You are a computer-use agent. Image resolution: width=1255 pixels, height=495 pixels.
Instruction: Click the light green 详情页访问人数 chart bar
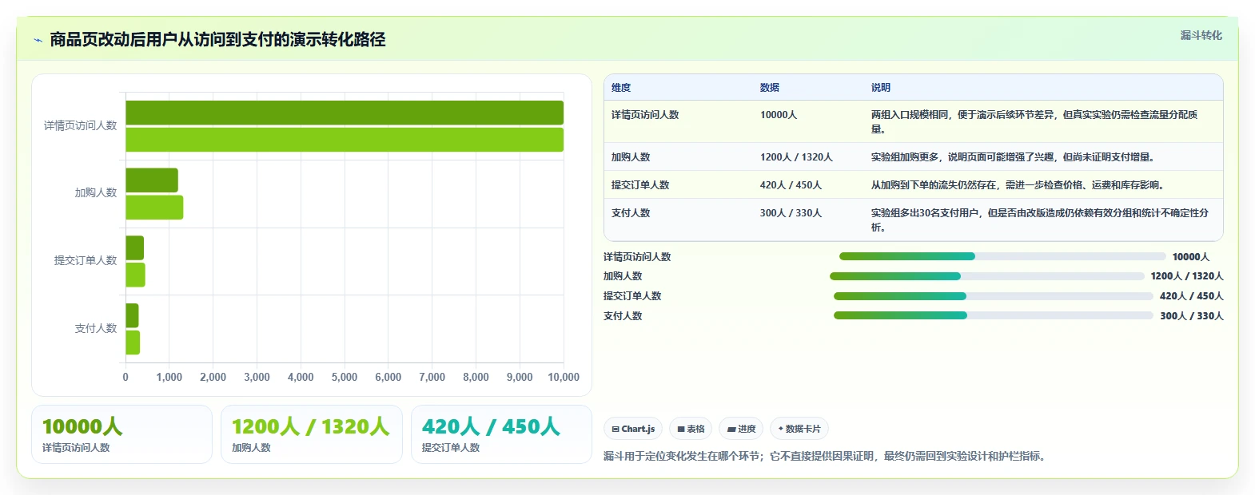345,140
